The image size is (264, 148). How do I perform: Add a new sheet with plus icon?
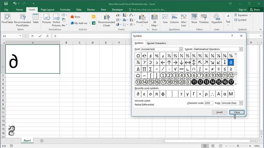pyautogui.click(x=42, y=141)
